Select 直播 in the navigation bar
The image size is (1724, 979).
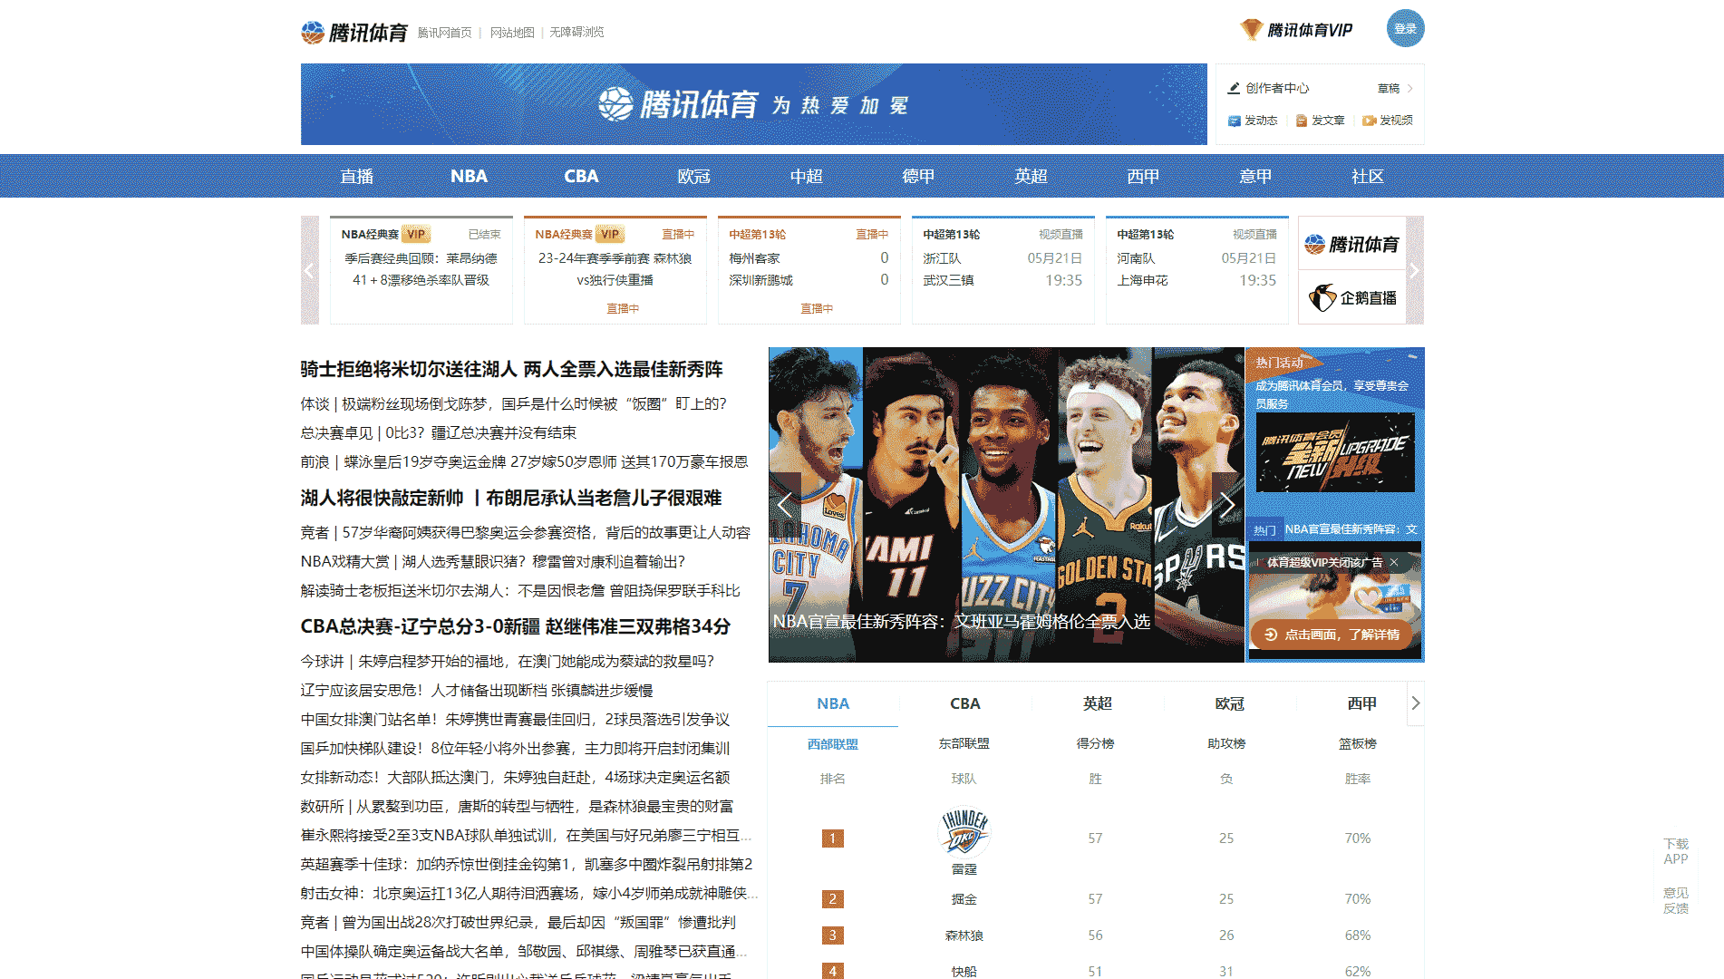point(356,176)
